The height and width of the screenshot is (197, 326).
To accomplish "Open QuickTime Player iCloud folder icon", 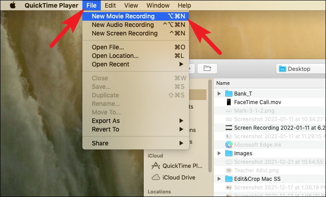I will click(x=156, y=166).
